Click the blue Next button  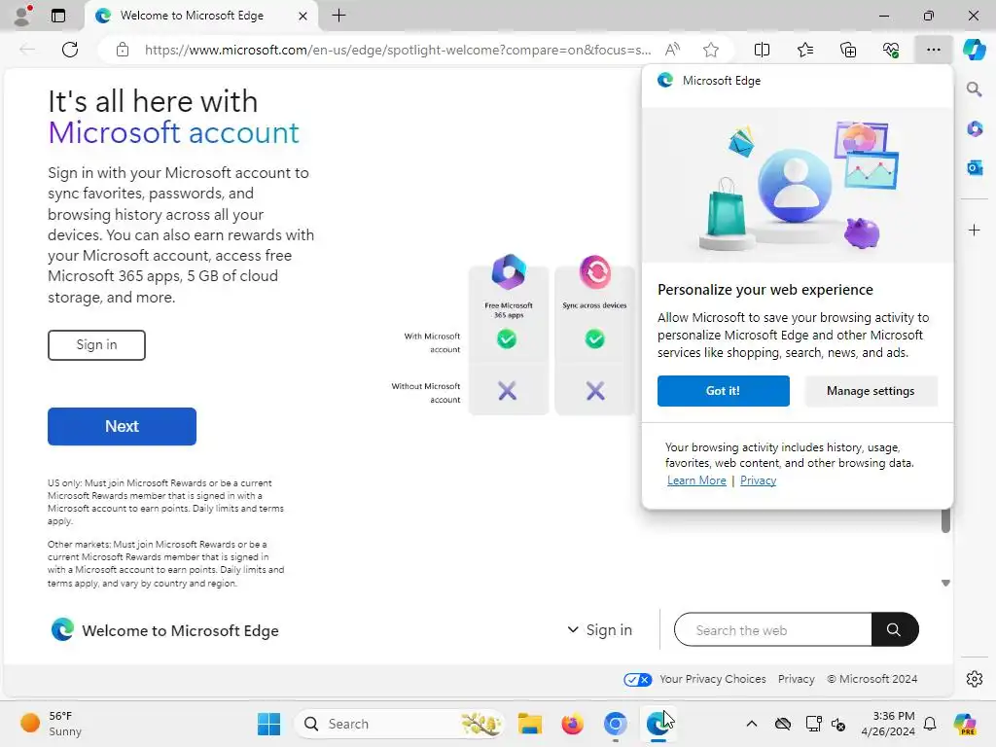coord(122,426)
